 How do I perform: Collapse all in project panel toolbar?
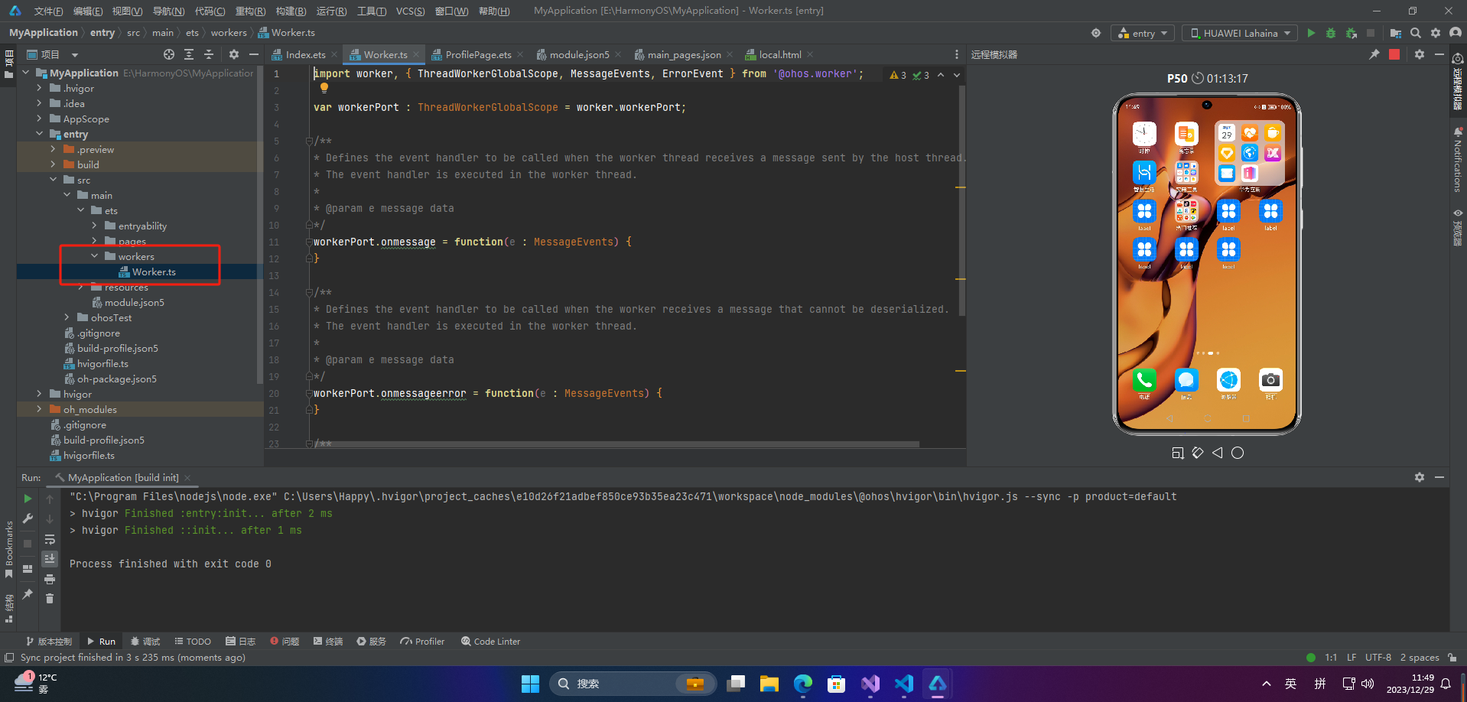[208, 54]
